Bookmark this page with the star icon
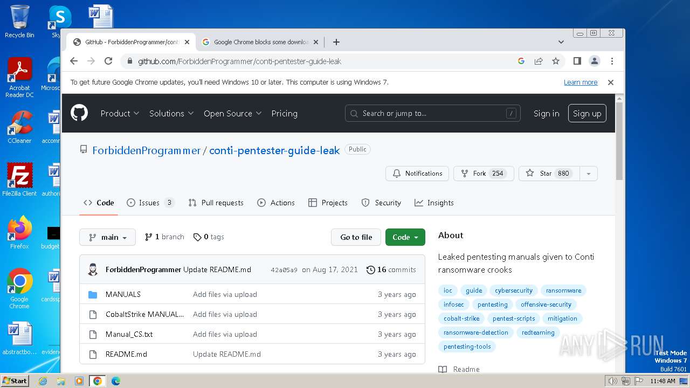 556,61
